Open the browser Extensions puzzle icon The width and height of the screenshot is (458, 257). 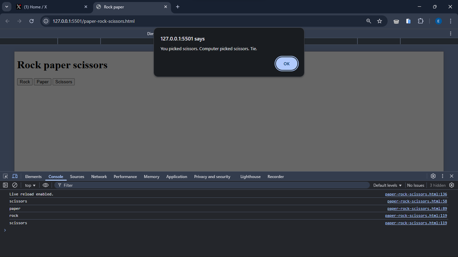(x=420, y=21)
